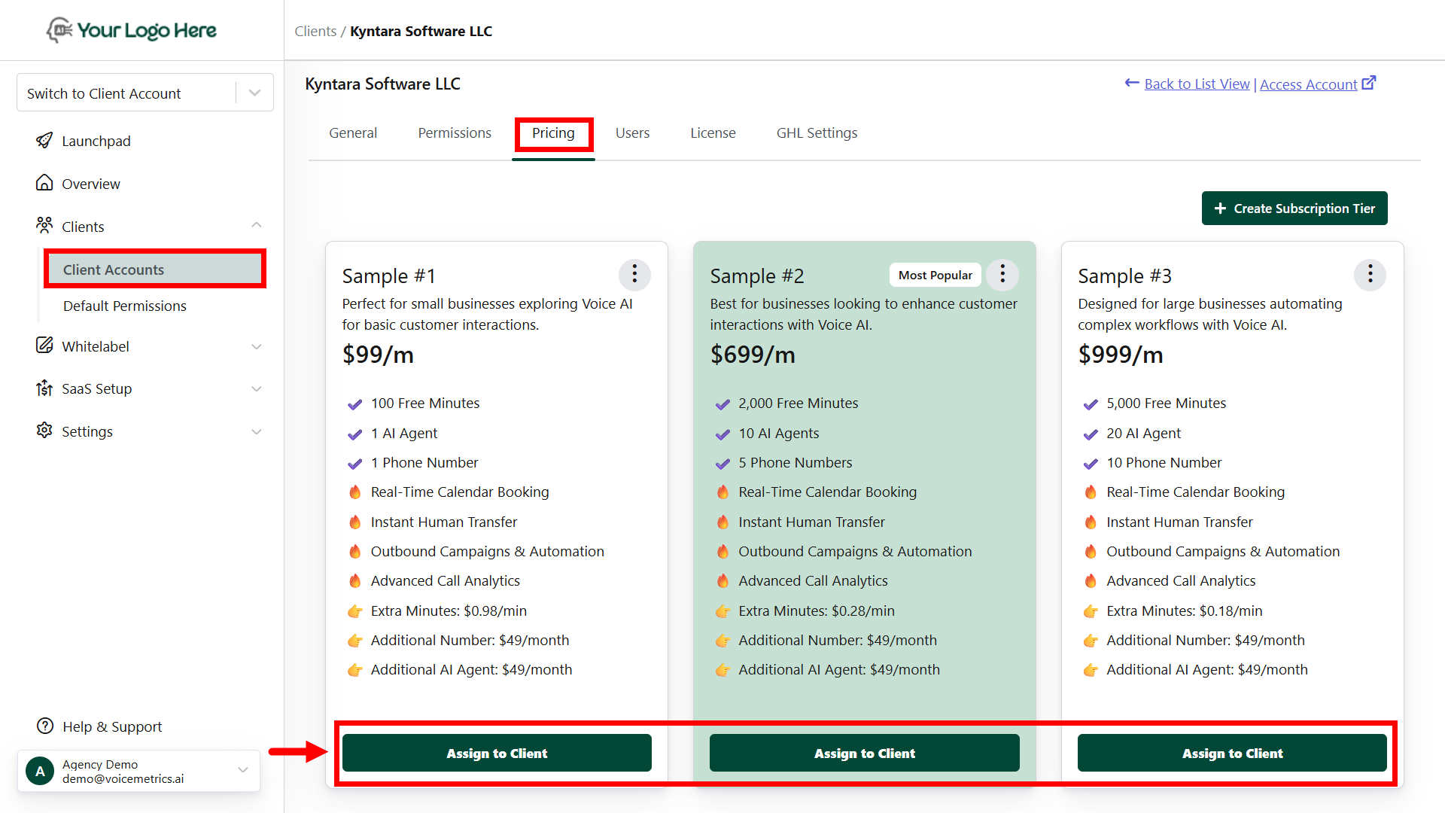Switch to the GHL Settings tab

(x=817, y=133)
